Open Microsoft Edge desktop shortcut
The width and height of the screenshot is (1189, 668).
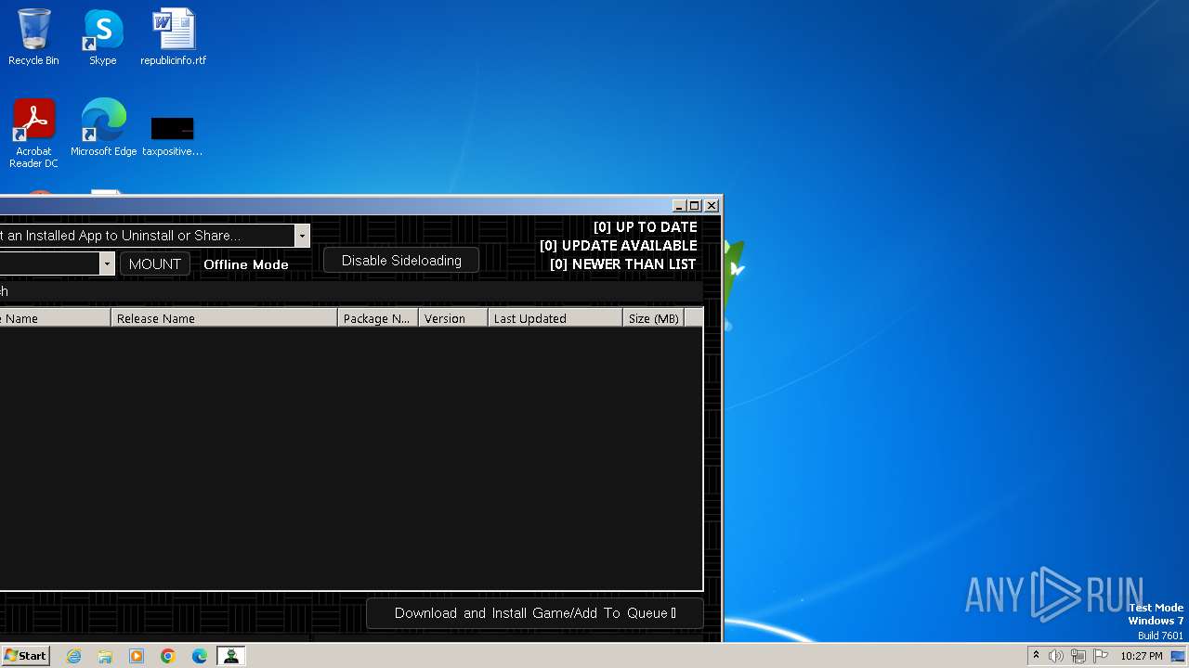[x=103, y=127]
